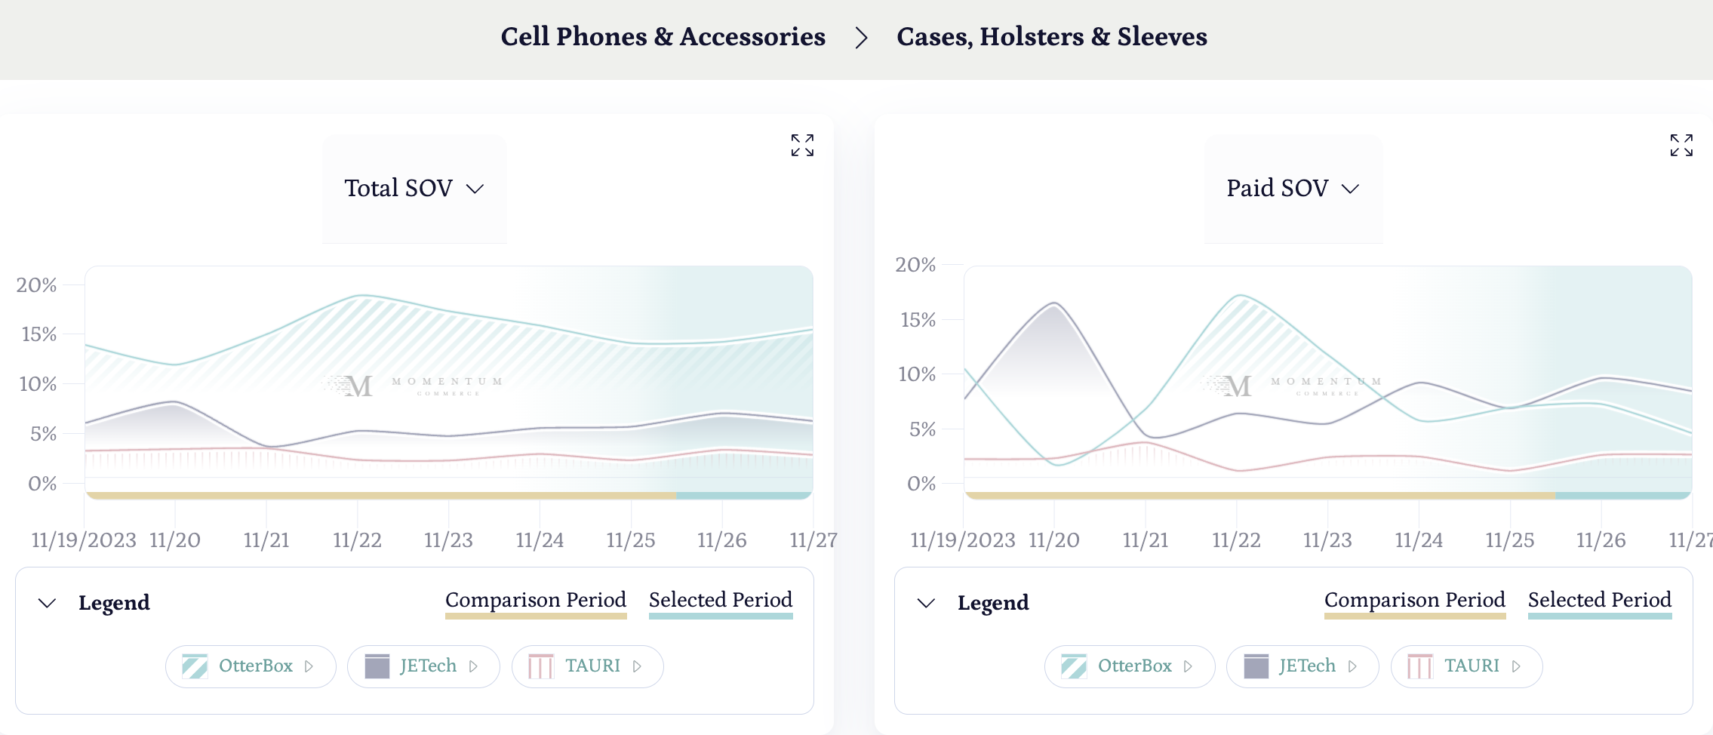This screenshot has height=735, width=1713.
Task: Collapse the Legend under Total SOV chart
Action: point(48,603)
